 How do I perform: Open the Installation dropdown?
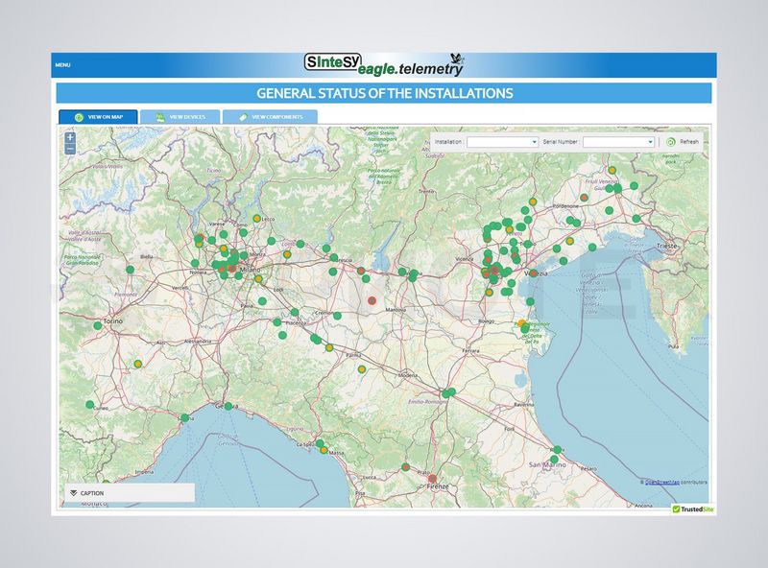502,142
